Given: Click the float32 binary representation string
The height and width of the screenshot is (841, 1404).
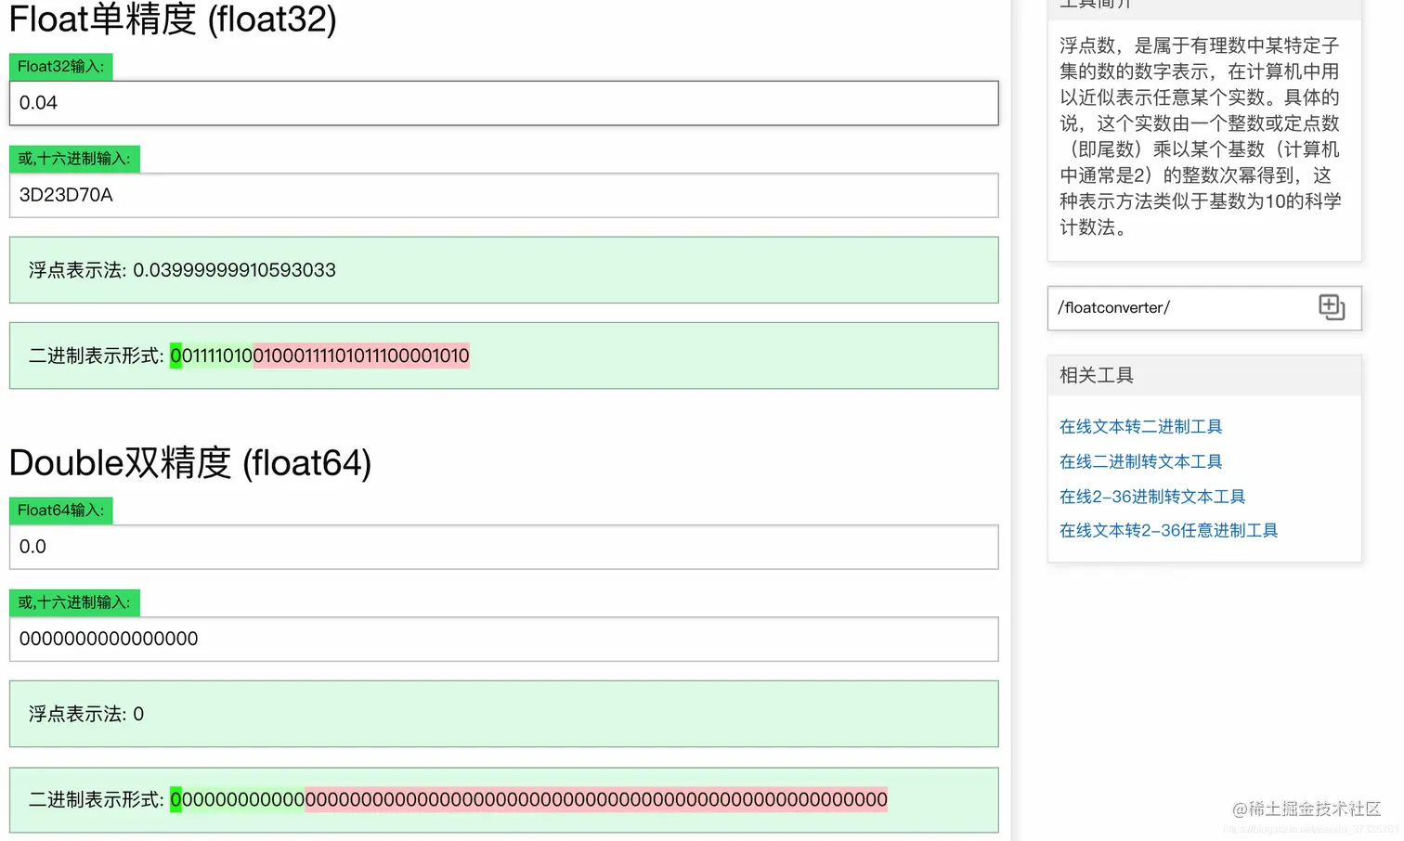Looking at the screenshot, I should point(319,356).
